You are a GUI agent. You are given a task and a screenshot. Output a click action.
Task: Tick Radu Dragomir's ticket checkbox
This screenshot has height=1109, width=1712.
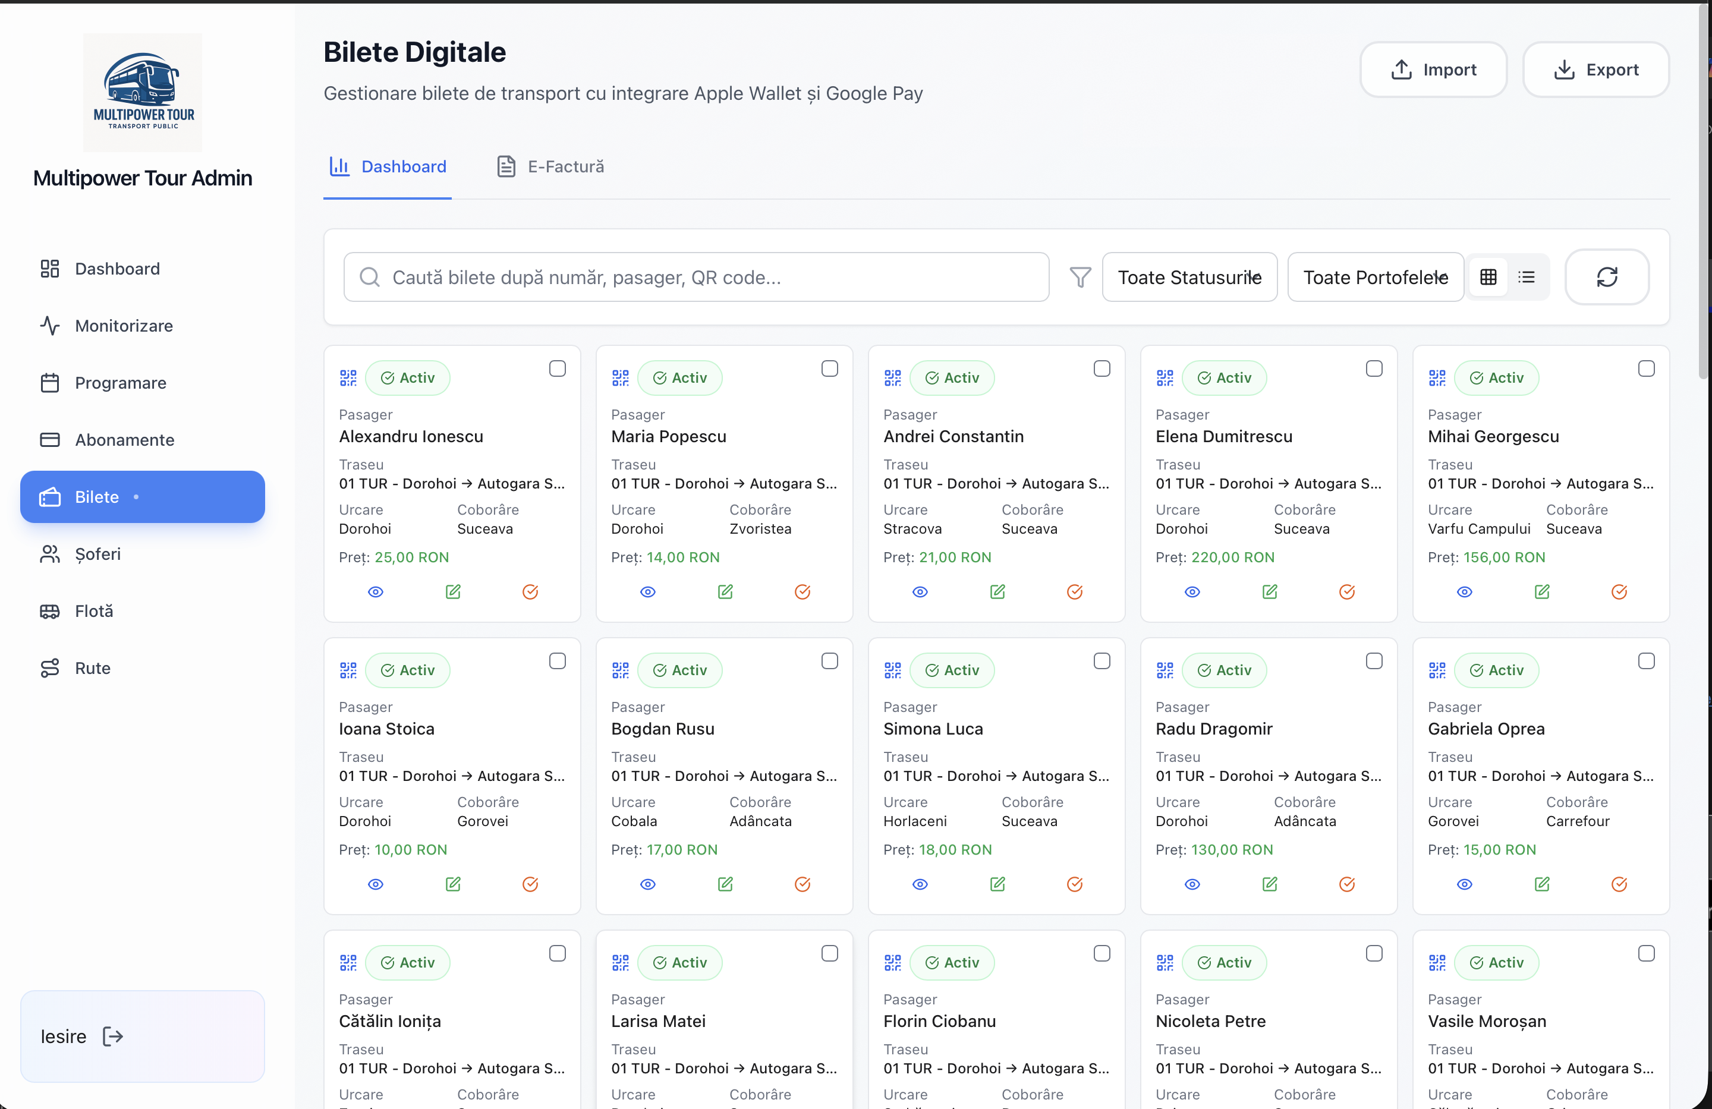(x=1374, y=661)
